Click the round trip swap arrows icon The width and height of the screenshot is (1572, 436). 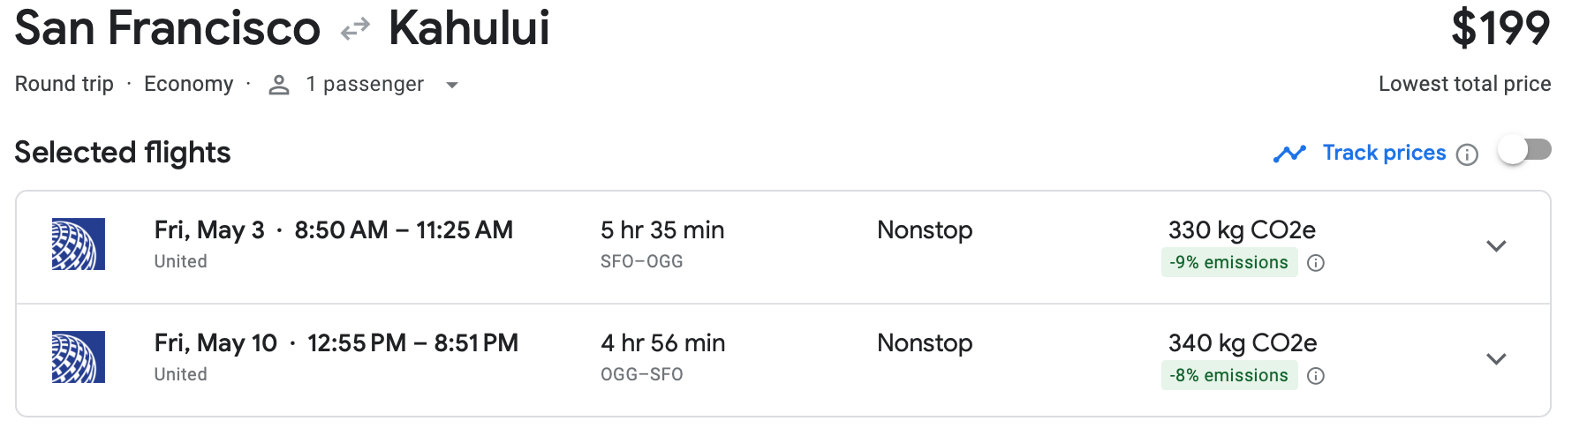coord(355,30)
